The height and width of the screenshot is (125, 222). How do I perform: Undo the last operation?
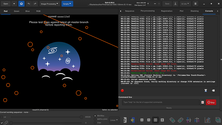tap(29, 4)
